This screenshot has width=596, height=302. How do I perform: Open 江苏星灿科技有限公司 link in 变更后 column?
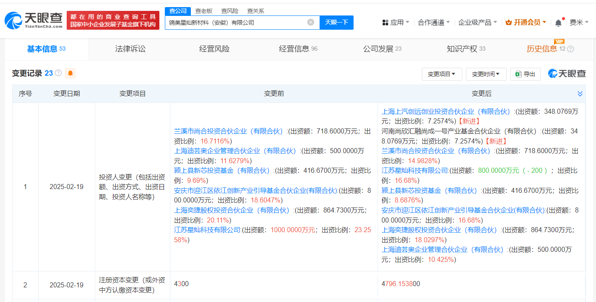pos(415,171)
